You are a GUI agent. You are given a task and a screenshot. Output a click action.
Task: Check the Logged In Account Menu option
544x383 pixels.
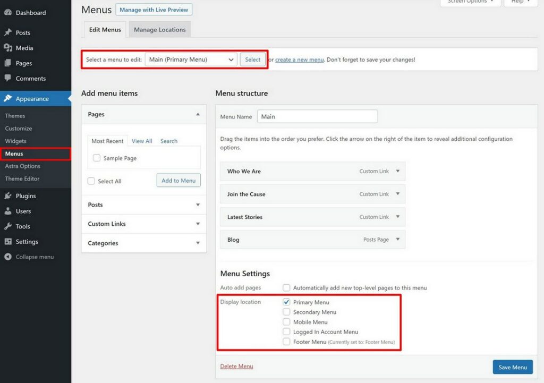tap(286, 331)
